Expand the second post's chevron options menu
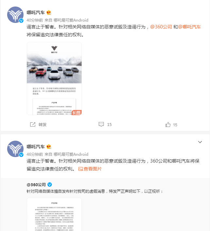Viewport: 210px width, 231px height. point(200,142)
